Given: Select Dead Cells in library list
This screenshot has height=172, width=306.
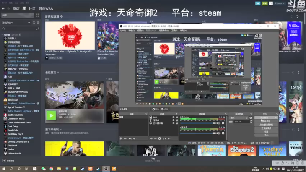Looking at the screenshot, I should pyautogui.click(x=13, y=130).
